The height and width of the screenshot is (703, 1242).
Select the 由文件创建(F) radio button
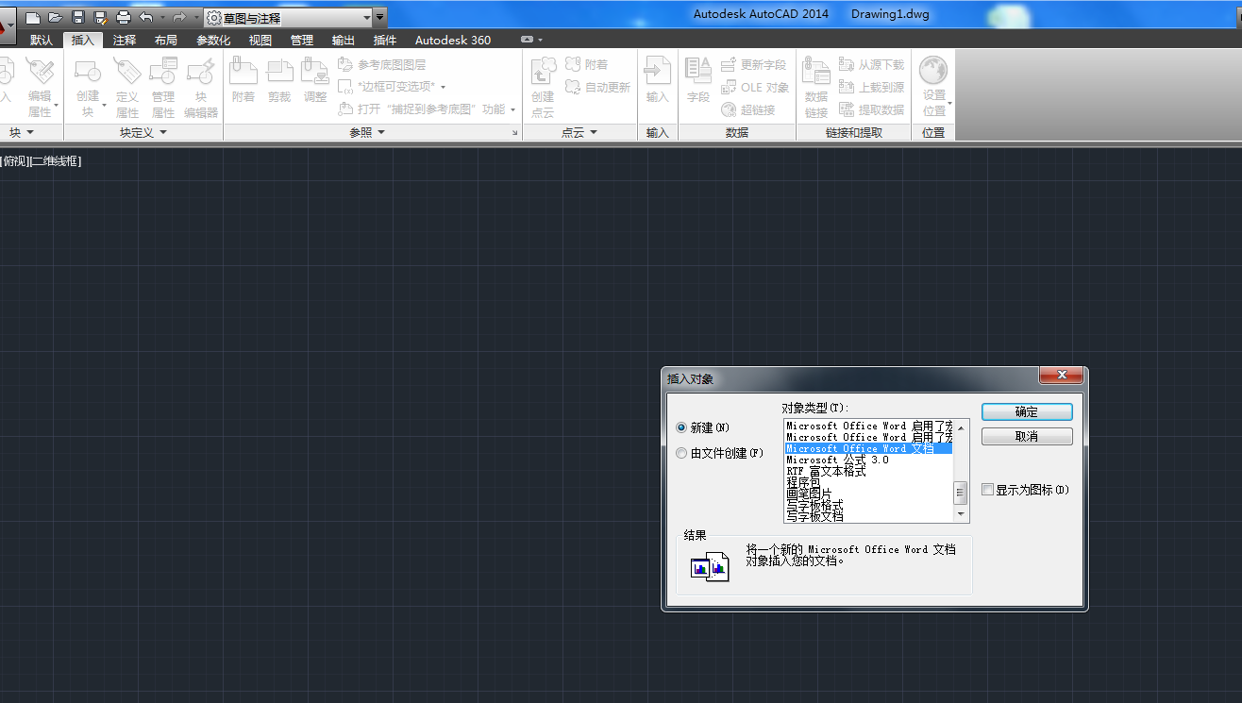tap(681, 453)
